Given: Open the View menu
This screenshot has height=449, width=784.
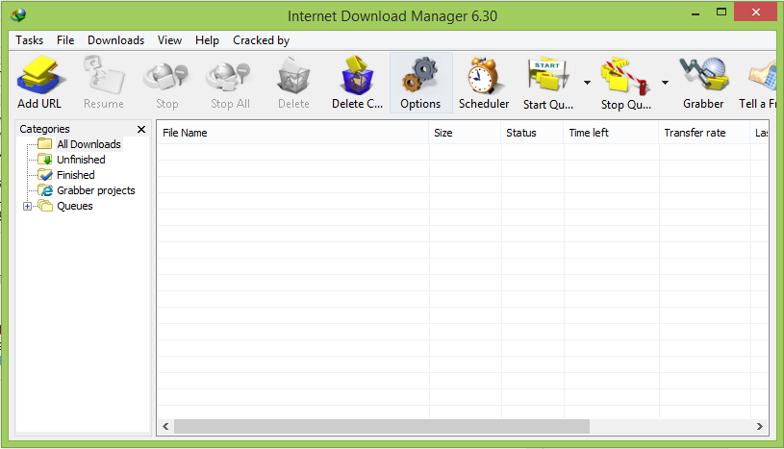Looking at the screenshot, I should coord(169,40).
